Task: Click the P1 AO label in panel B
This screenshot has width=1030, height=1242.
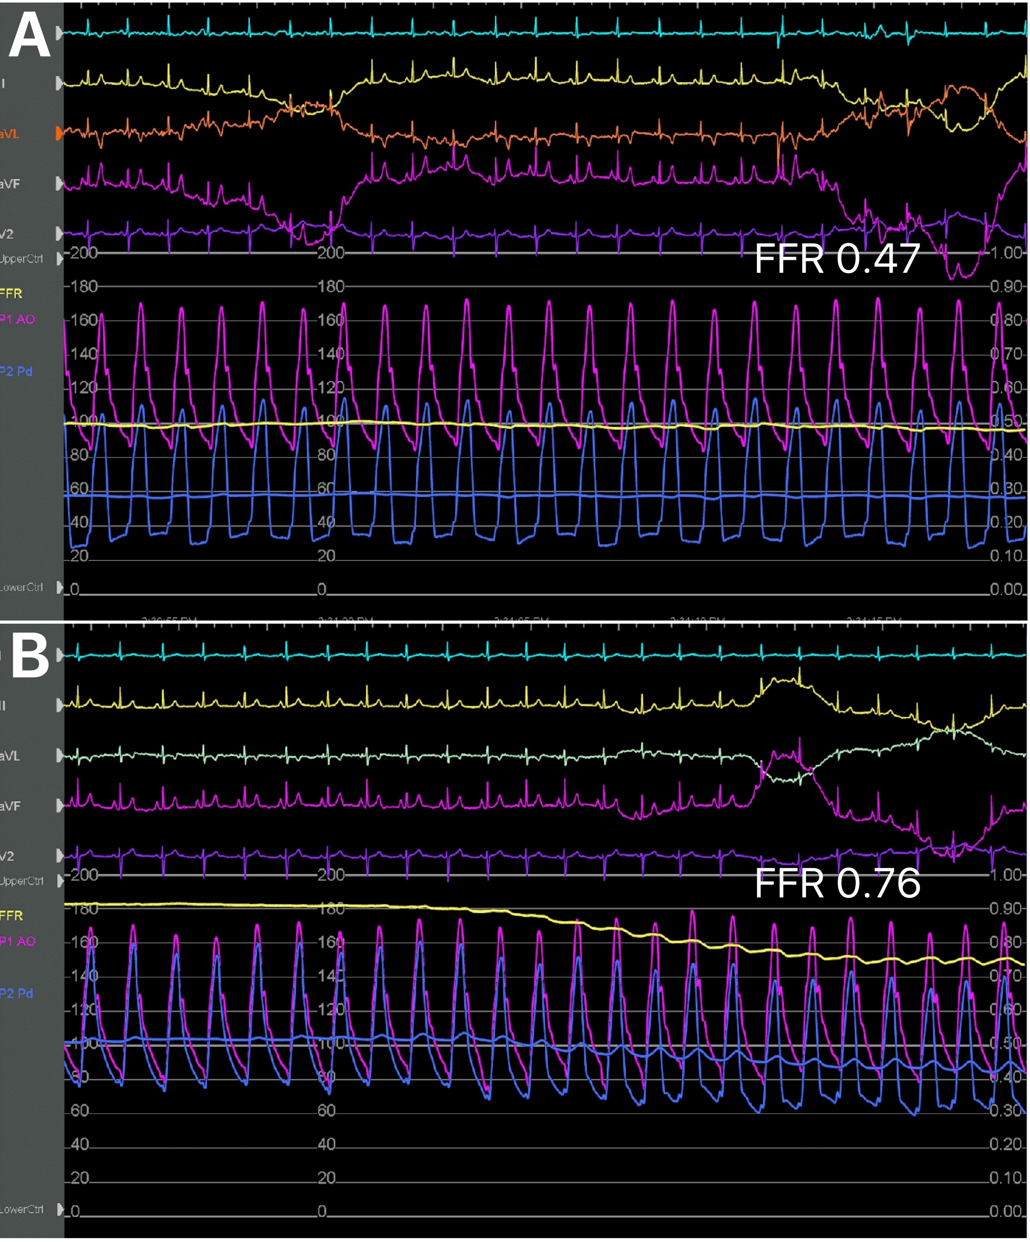Action: 18,942
